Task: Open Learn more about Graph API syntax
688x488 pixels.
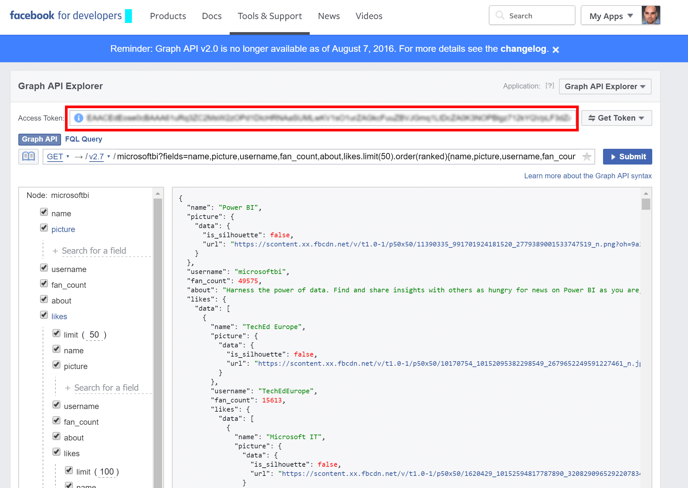Action: tap(588, 176)
